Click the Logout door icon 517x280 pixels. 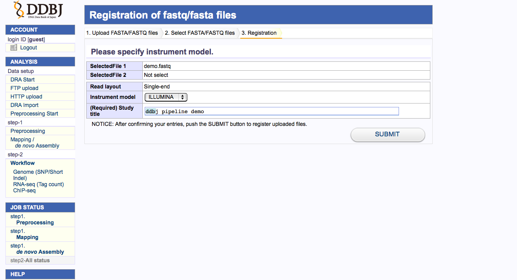click(14, 48)
